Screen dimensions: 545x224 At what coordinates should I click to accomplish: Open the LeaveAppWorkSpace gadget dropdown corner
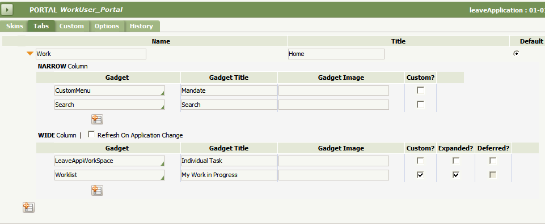pyautogui.click(x=162, y=163)
